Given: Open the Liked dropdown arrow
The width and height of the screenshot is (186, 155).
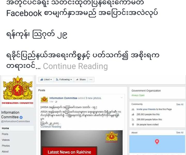Looking at the screenshot, I should [x=51, y=80].
